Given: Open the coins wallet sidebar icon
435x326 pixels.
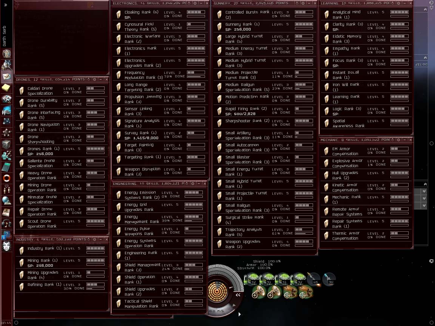Looking at the screenshot, I should tap(6, 155).
